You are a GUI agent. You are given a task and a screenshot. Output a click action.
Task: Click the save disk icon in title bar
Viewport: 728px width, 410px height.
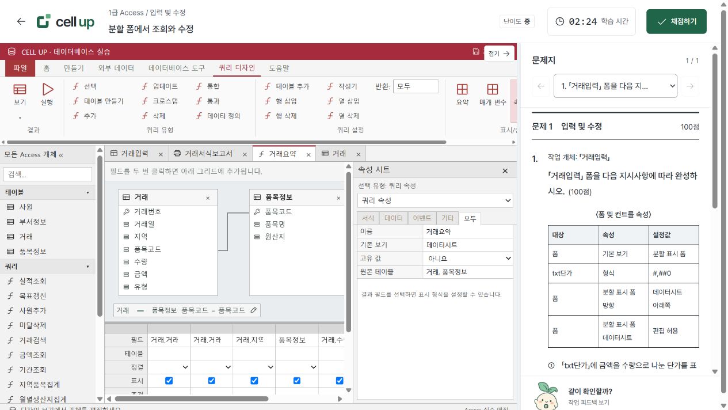pyautogui.click(x=476, y=52)
